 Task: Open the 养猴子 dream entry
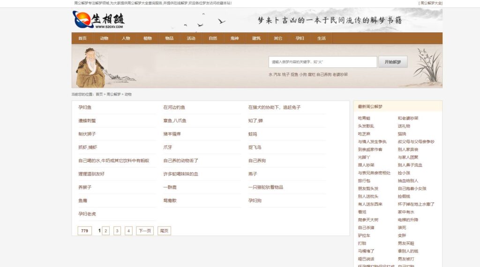click(85, 187)
